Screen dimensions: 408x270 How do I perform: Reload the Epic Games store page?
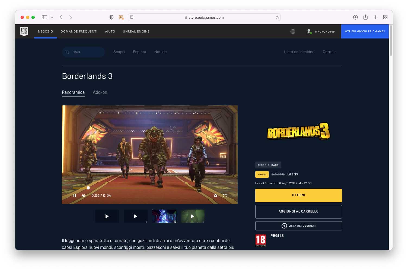[x=277, y=17]
